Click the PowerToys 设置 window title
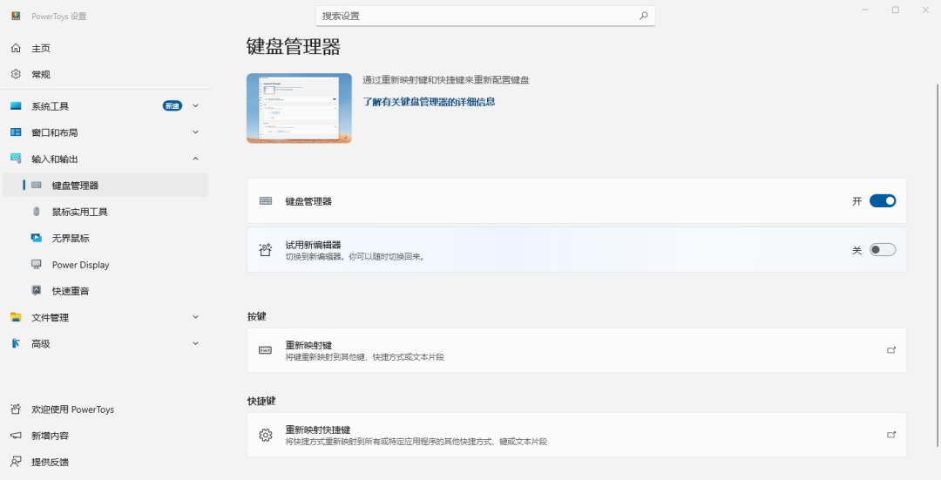Screen dimensions: 941x480 coord(59,17)
